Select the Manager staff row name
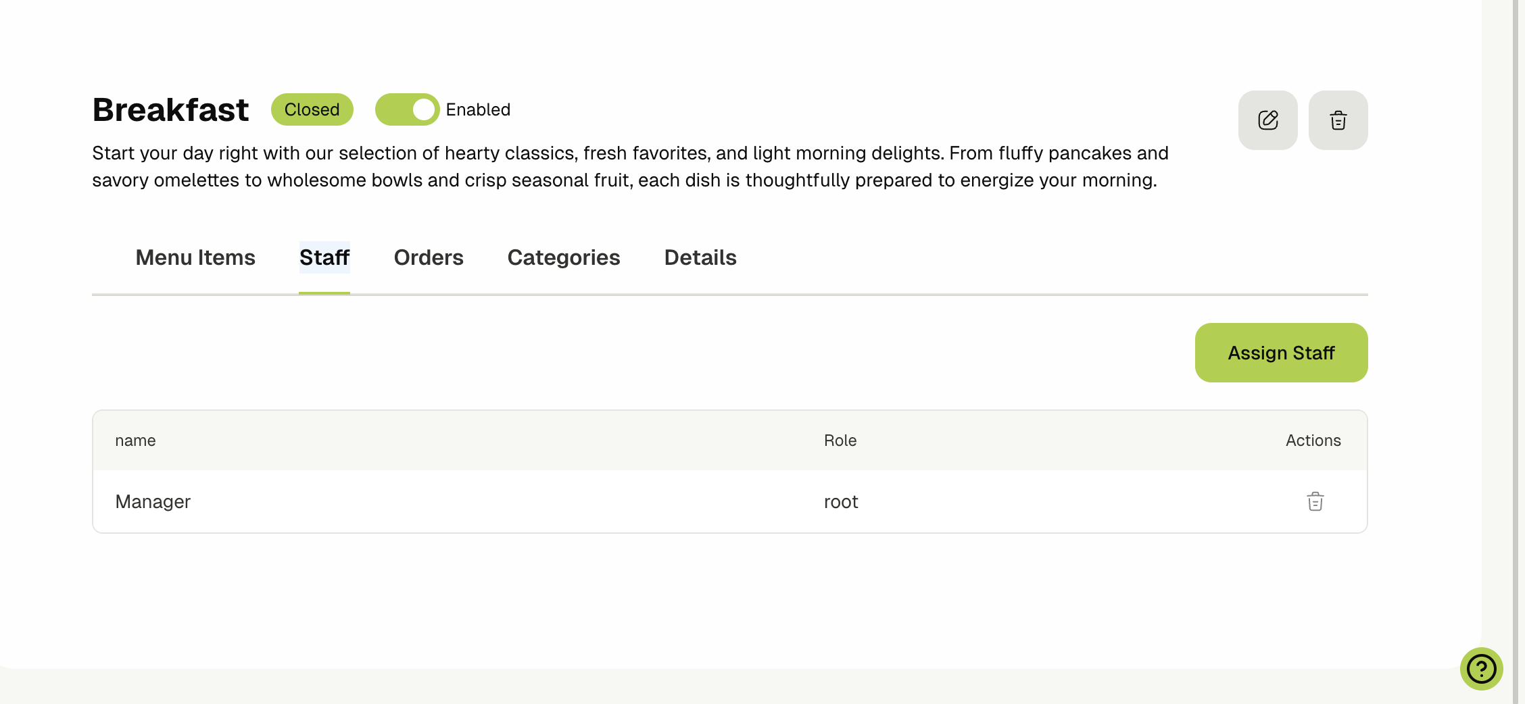This screenshot has height=704, width=1525. tap(153, 501)
